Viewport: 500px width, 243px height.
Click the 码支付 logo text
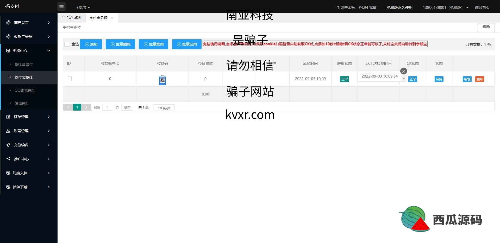(12, 6)
